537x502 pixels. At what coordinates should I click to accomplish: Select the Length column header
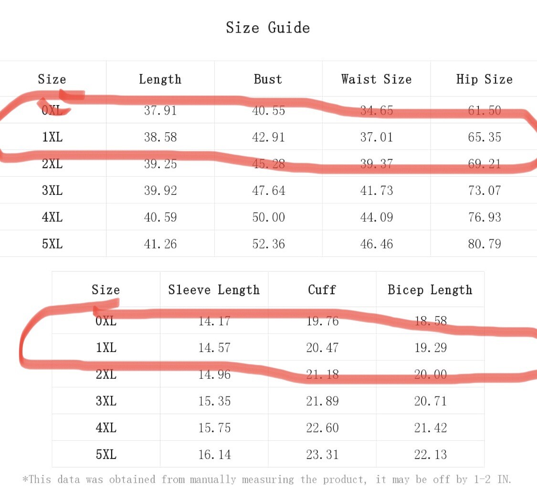tap(160, 79)
